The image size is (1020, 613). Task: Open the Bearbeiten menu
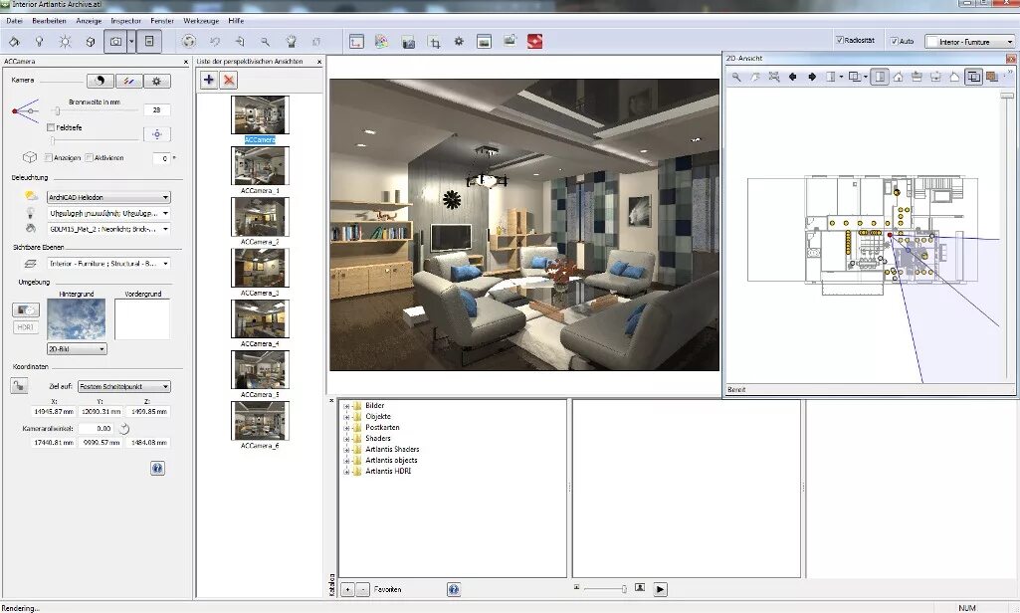pos(50,21)
